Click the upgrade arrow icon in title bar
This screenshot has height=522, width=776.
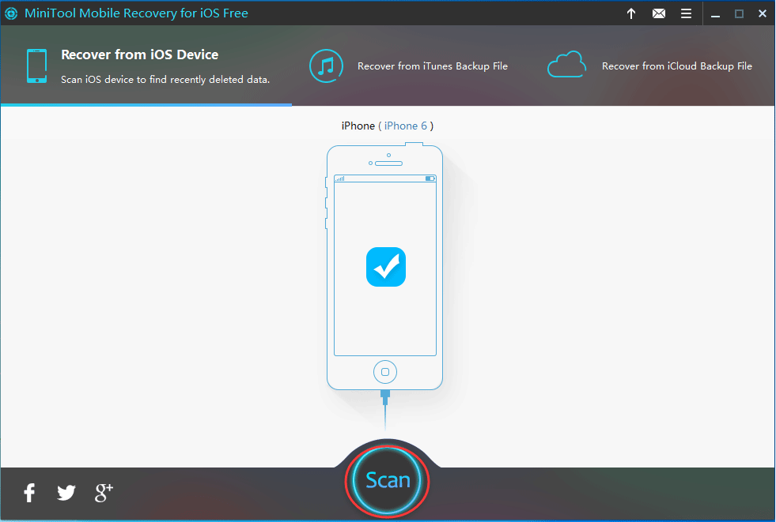tap(631, 13)
